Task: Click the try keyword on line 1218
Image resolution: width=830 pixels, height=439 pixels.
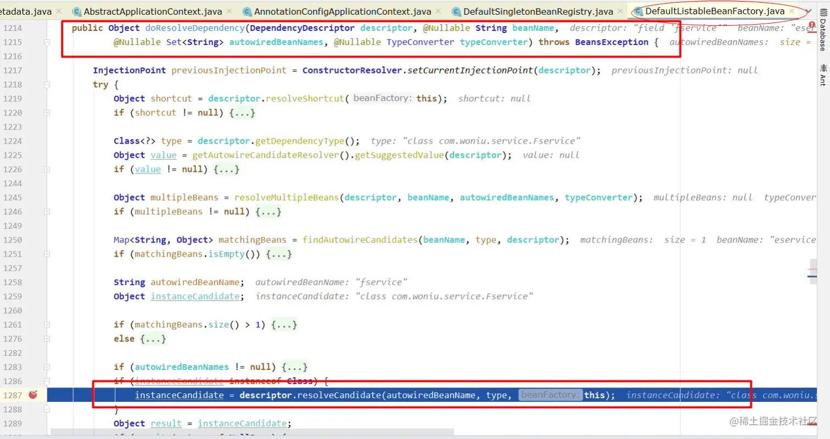Action: [x=100, y=84]
